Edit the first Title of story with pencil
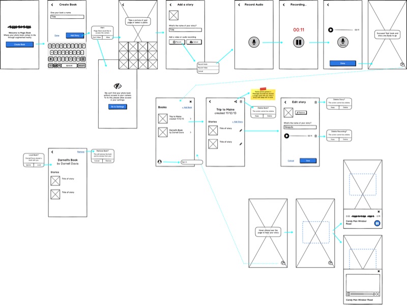407x305 pixels. point(241,131)
